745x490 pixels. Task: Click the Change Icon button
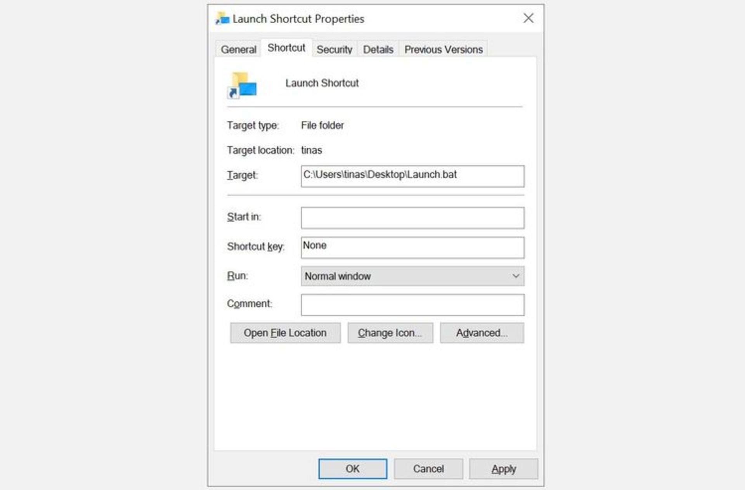tap(390, 333)
